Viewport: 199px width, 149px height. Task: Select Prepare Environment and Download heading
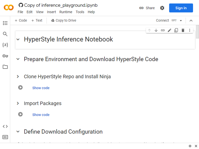(x=91, y=59)
